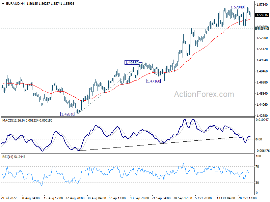270x202 pixels.
Task: Click the 1.49650 price label
Action: point(132,63)
